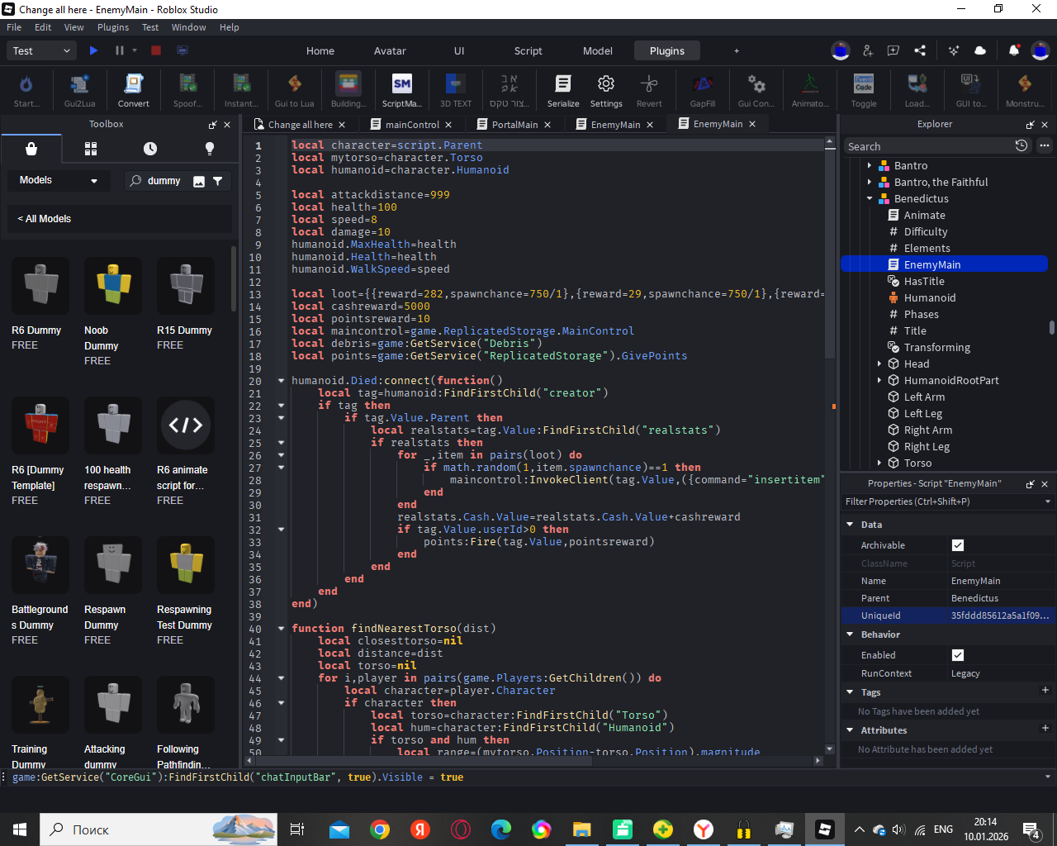Switch to the Script ribbon tab
This screenshot has width=1057, height=846.
pos(528,50)
